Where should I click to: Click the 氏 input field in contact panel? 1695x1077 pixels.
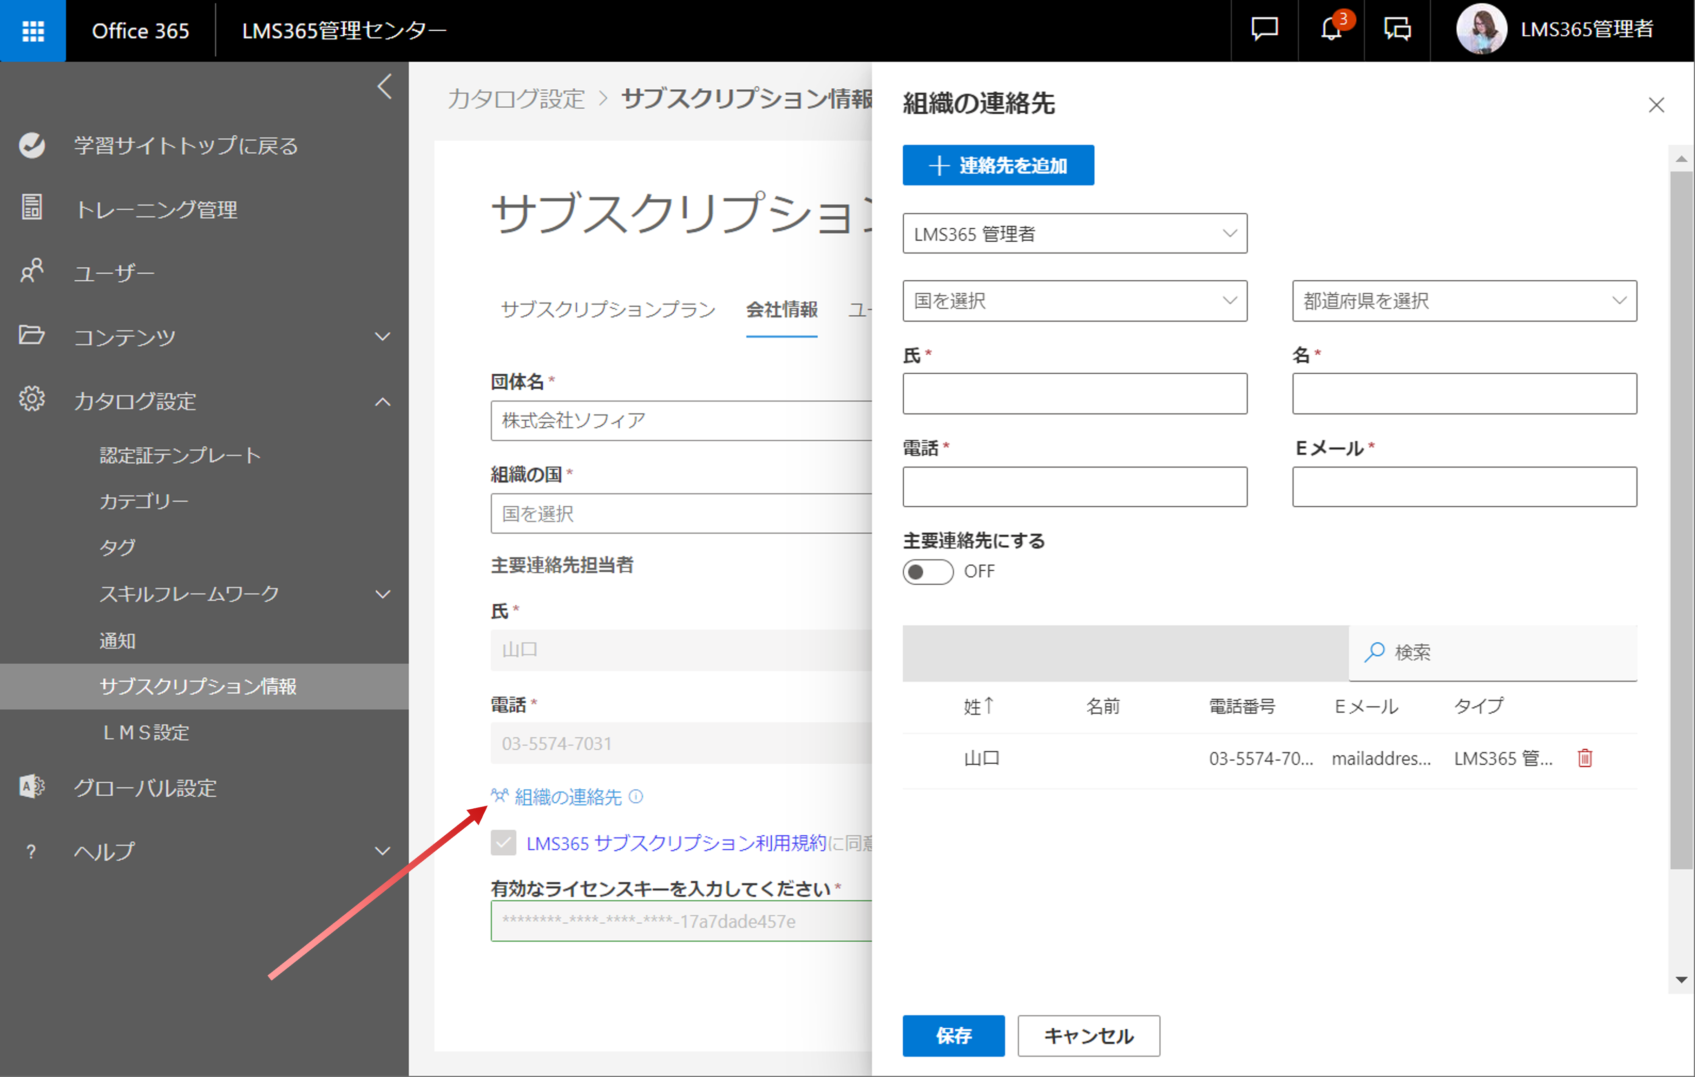pyautogui.click(x=1075, y=393)
